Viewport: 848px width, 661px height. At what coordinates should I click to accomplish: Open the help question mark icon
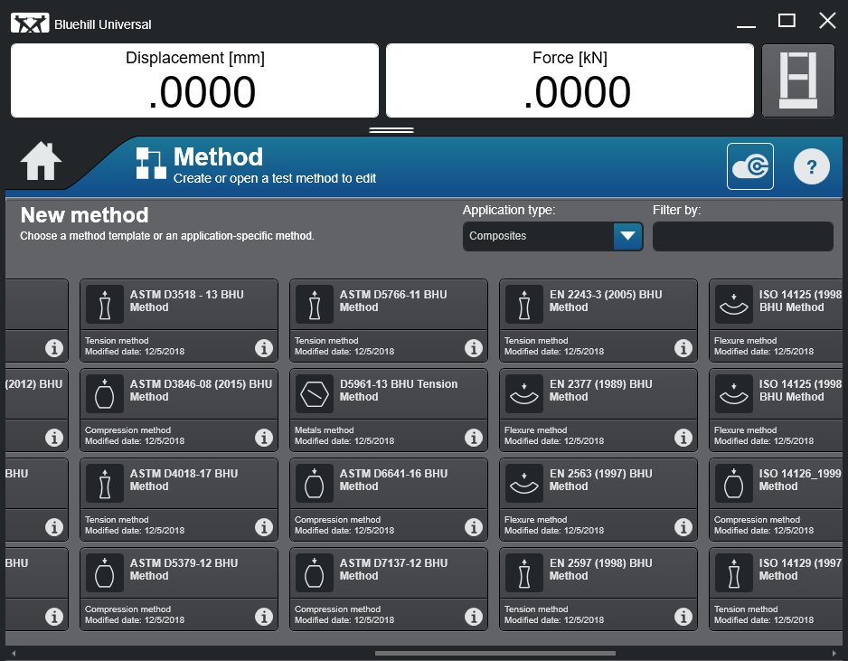pos(811,166)
